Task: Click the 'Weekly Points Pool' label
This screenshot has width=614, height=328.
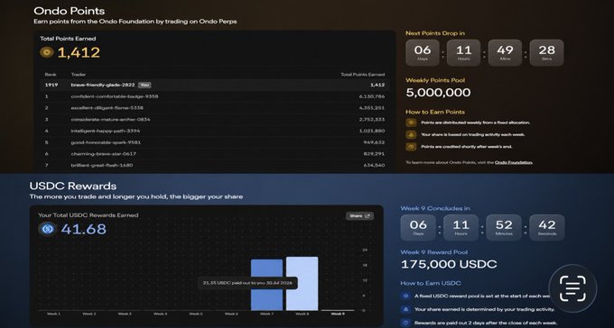Action: tap(435, 80)
